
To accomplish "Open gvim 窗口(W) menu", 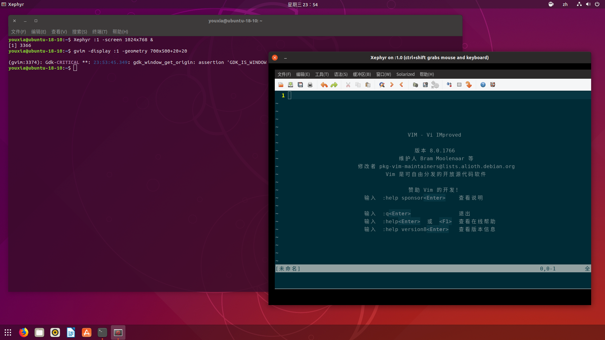I will click(x=383, y=74).
